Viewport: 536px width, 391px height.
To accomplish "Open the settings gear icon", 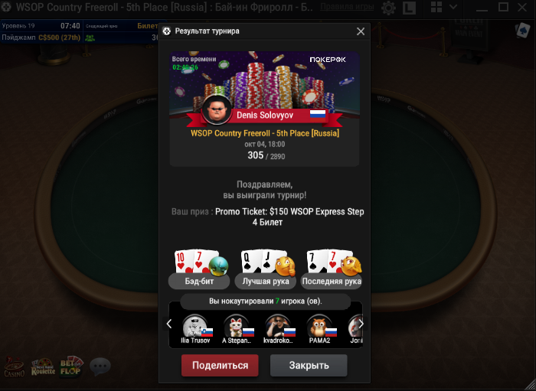I will coord(388,8).
